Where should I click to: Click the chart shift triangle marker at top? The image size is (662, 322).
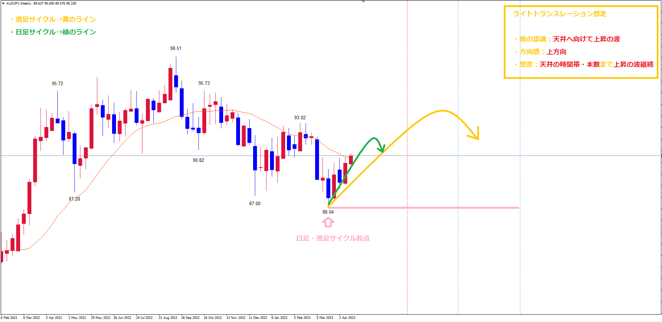[x=363, y=1]
